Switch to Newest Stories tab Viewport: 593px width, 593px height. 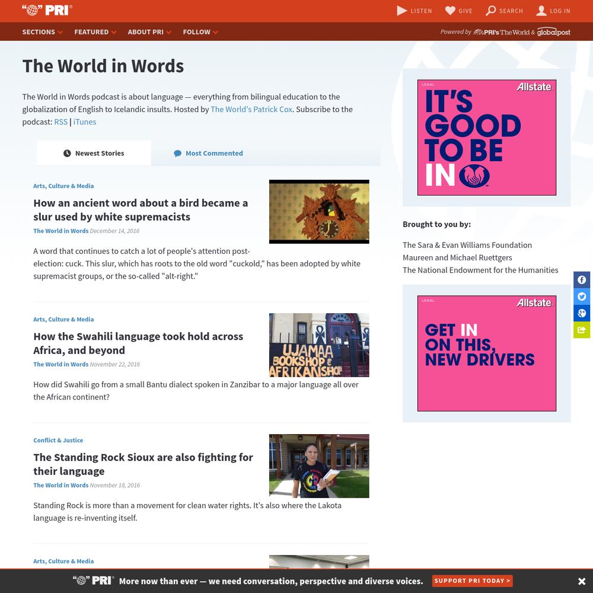click(94, 153)
